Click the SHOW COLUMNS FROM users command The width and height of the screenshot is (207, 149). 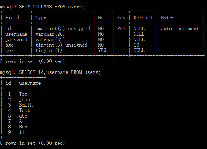coord(52,7)
